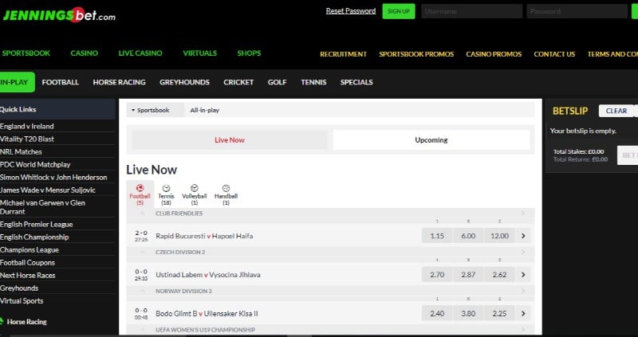Open English Premier League quick link
638x337 pixels.
point(37,225)
